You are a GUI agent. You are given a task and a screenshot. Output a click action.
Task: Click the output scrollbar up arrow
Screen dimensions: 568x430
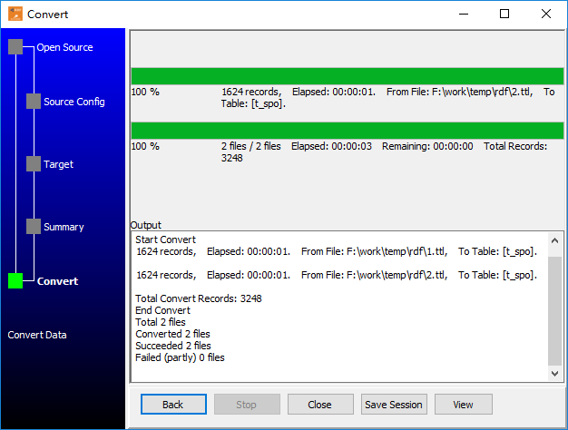pos(554,240)
